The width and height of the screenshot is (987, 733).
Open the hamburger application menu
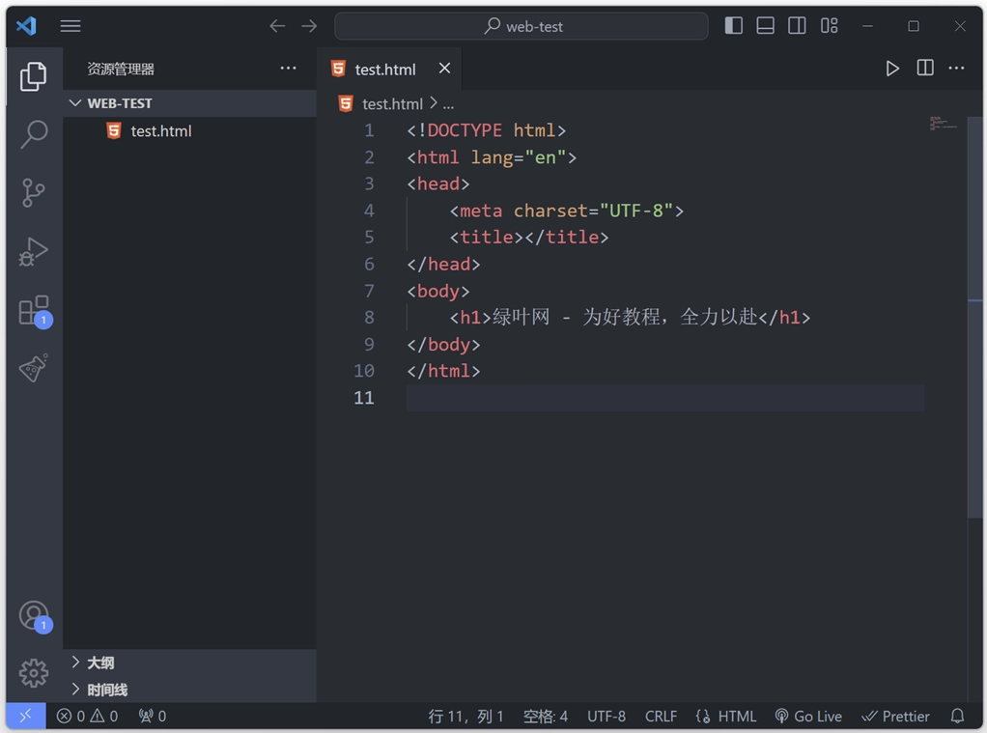pyautogui.click(x=70, y=26)
